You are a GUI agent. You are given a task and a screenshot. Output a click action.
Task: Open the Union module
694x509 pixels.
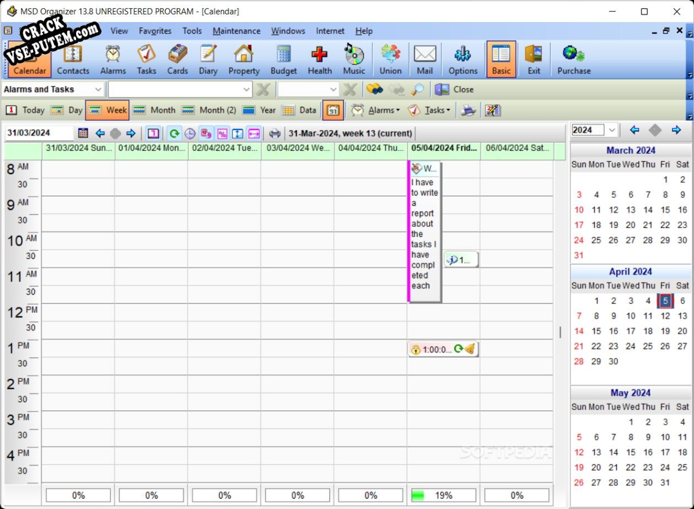pos(390,59)
